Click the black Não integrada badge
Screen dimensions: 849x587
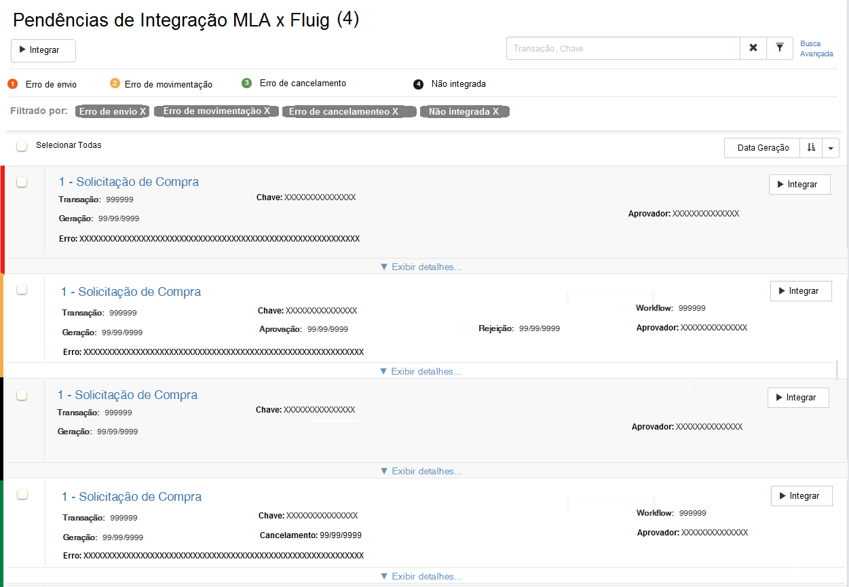419,84
